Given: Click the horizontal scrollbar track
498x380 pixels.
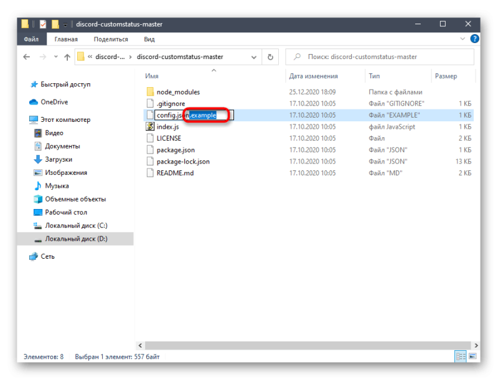Looking at the screenshot, I should pos(308,345).
